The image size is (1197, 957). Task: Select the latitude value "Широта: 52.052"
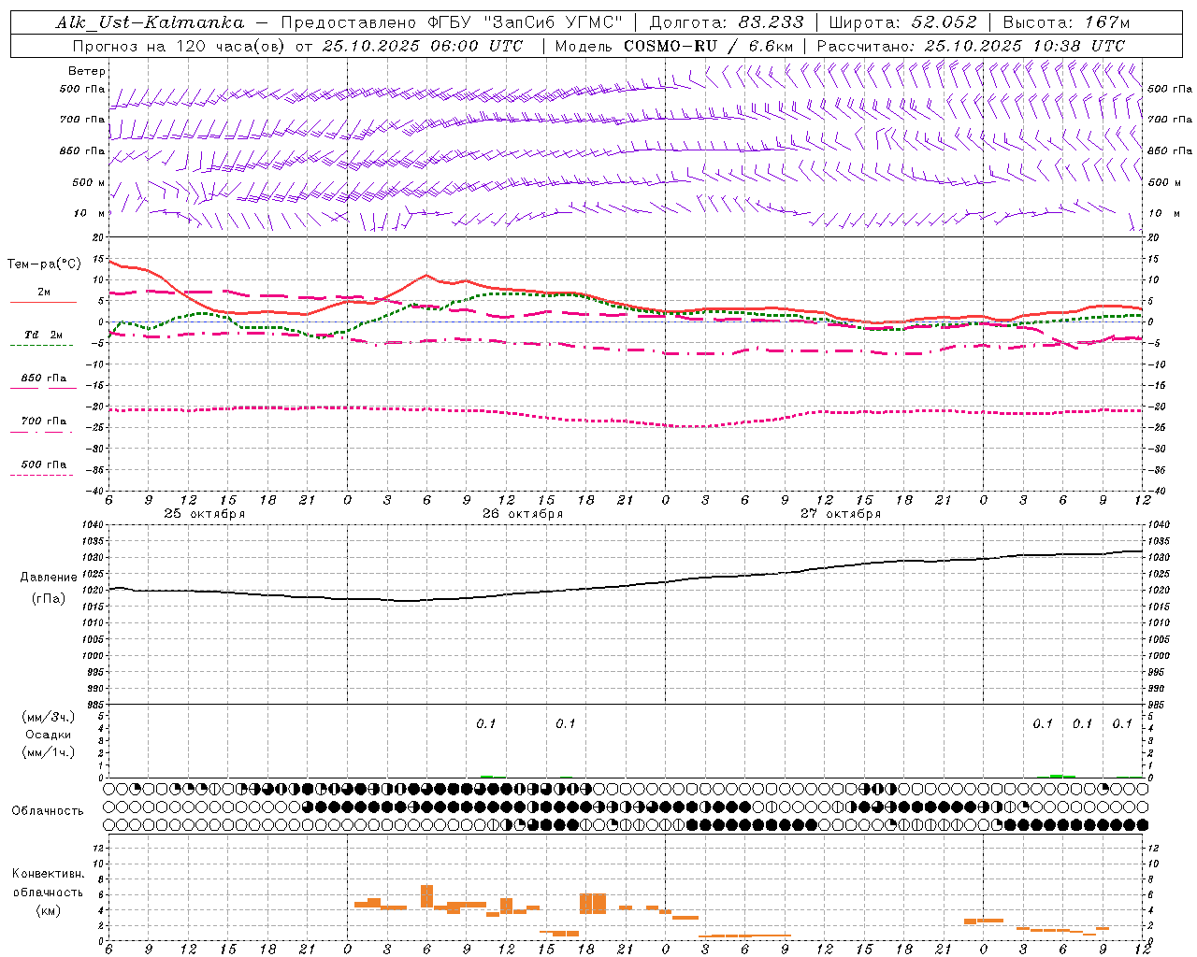(902, 22)
